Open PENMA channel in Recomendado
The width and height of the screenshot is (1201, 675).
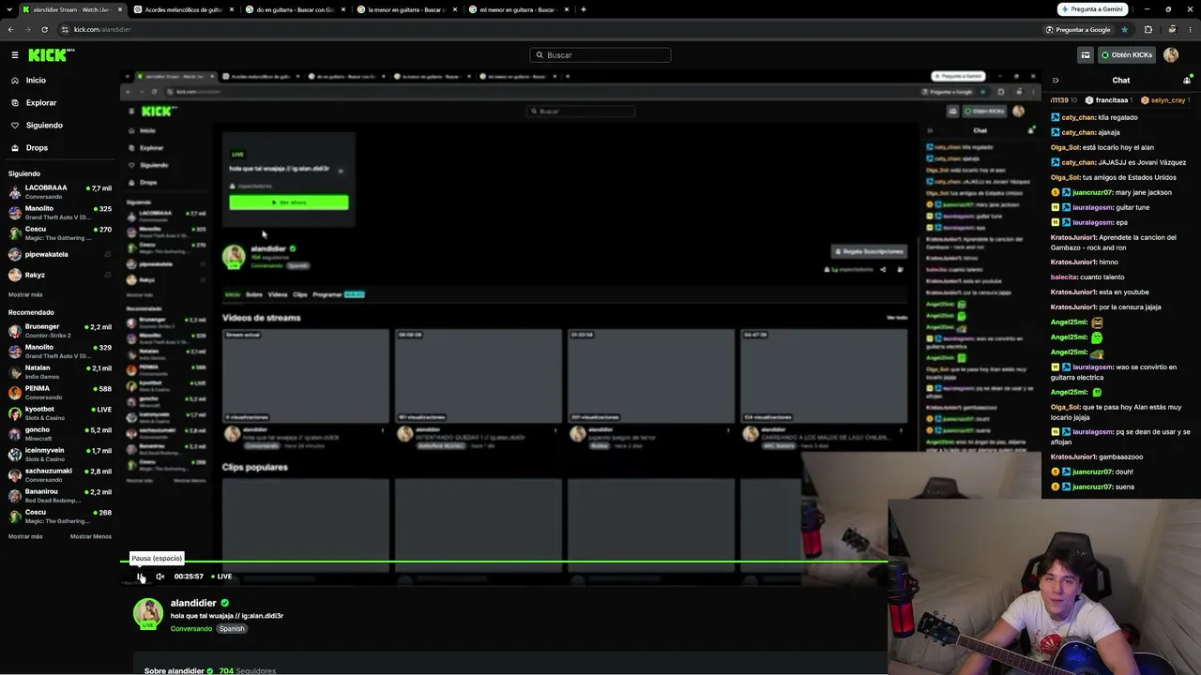coord(60,393)
